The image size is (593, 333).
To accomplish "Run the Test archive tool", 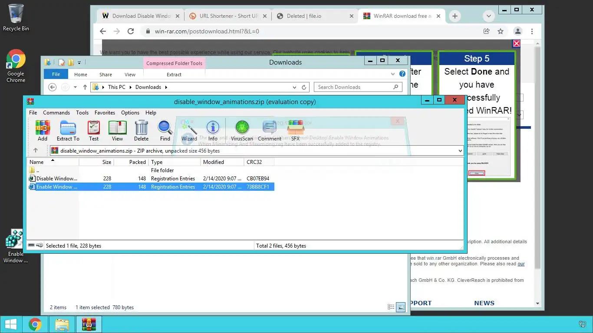I will click(94, 131).
